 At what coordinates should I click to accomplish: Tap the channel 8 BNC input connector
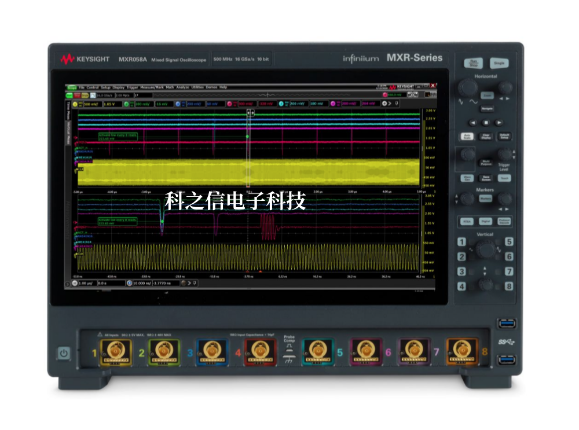pos(461,350)
